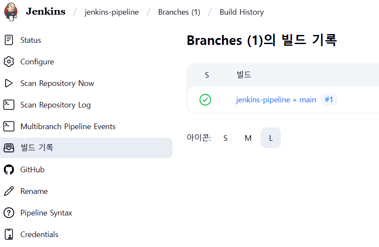Click the Configure gear icon
This screenshot has height=247, width=379.
pyautogui.click(x=9, y=62)
